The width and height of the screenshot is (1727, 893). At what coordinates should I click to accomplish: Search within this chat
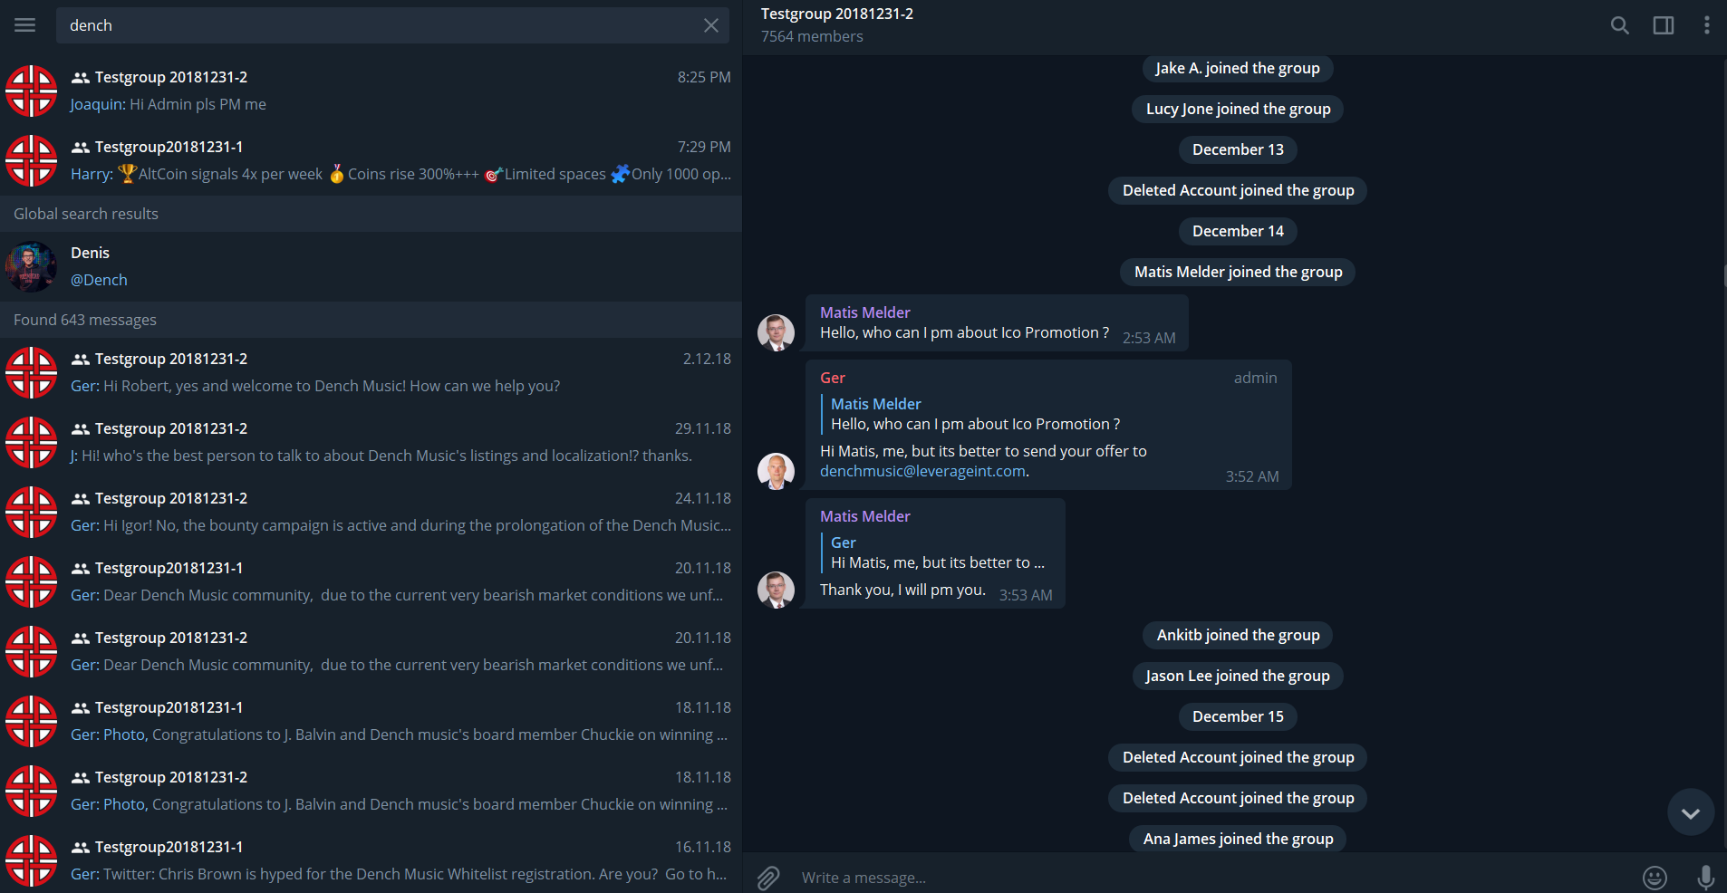tap(1620, 25)
